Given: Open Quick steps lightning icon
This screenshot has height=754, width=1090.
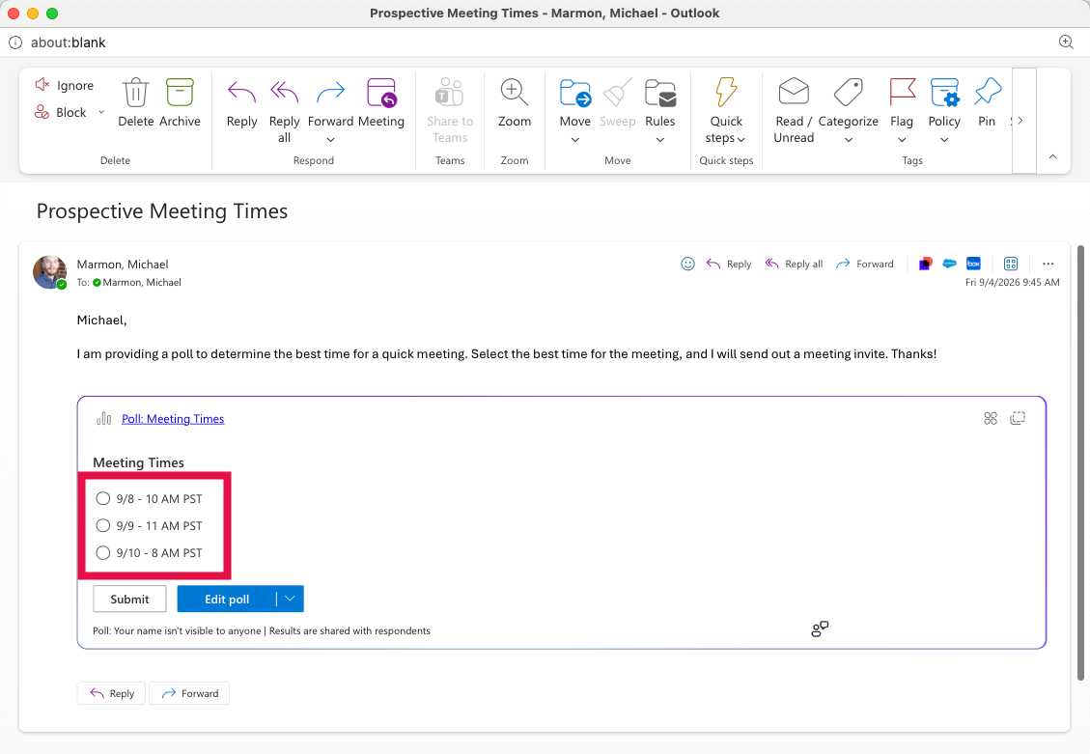Looking at the screenshot, I should [x=726, y=93].
